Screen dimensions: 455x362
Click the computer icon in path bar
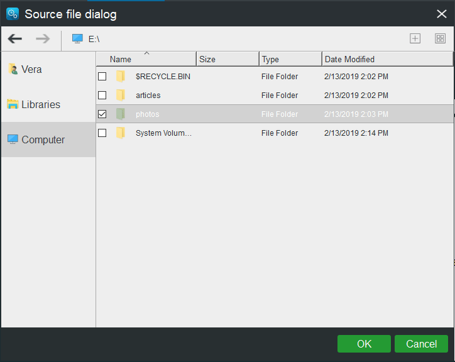(77, 38)
